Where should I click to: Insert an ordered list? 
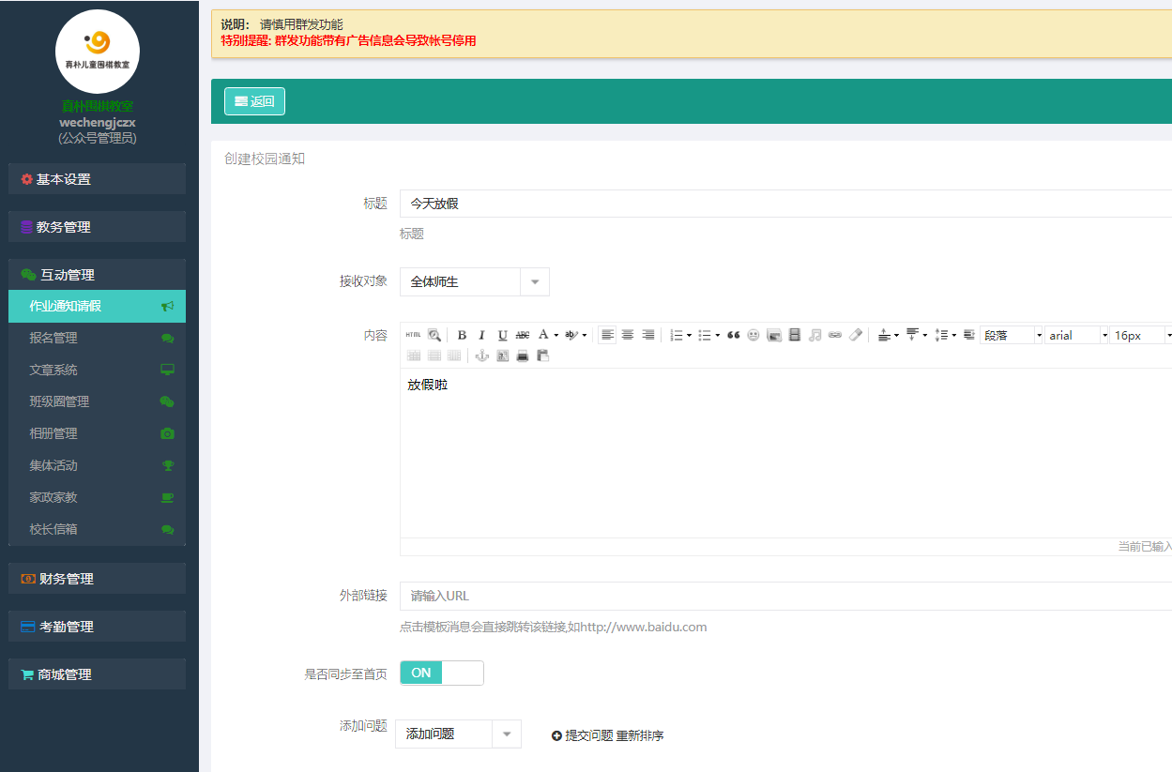pos(677,335)
